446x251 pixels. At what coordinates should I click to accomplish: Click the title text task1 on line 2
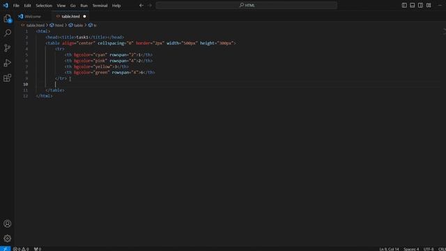click(x=82, y=37)
